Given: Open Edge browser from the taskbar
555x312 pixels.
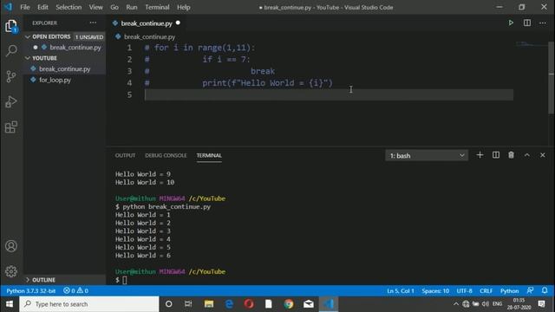Looking at the screenshot, I should point(229,304).
